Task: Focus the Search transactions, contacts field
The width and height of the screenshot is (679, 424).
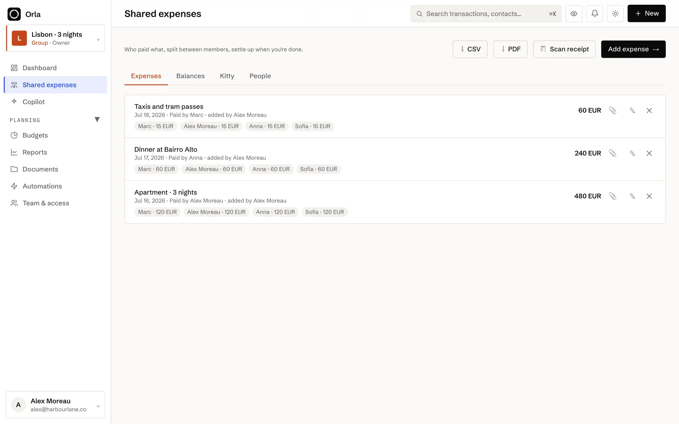Action: pos(486,14)
